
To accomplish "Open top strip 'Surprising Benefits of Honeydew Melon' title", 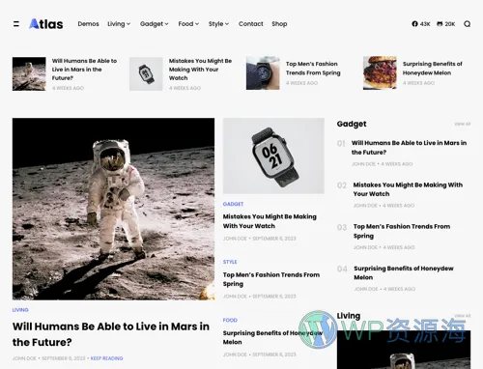I will (433, 69).
